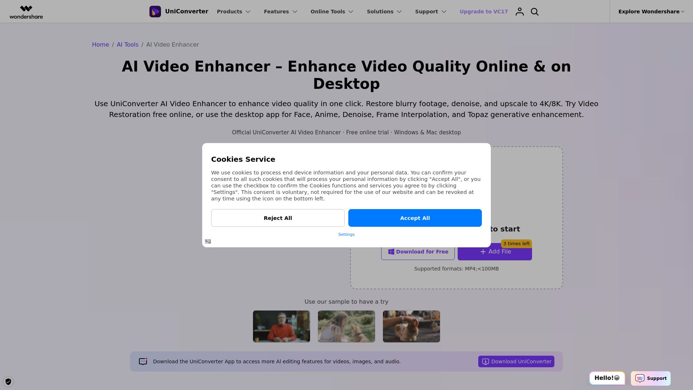Click the Wondershare logo
The height and width of the screenshot is (390, 693).
point(26,12)
